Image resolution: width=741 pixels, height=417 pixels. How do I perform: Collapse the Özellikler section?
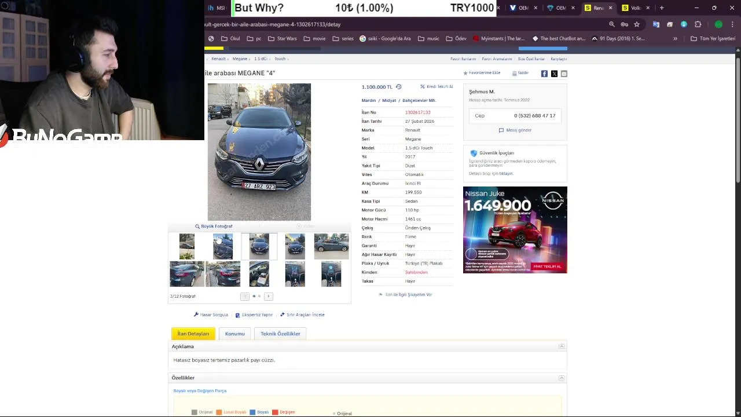561,378
